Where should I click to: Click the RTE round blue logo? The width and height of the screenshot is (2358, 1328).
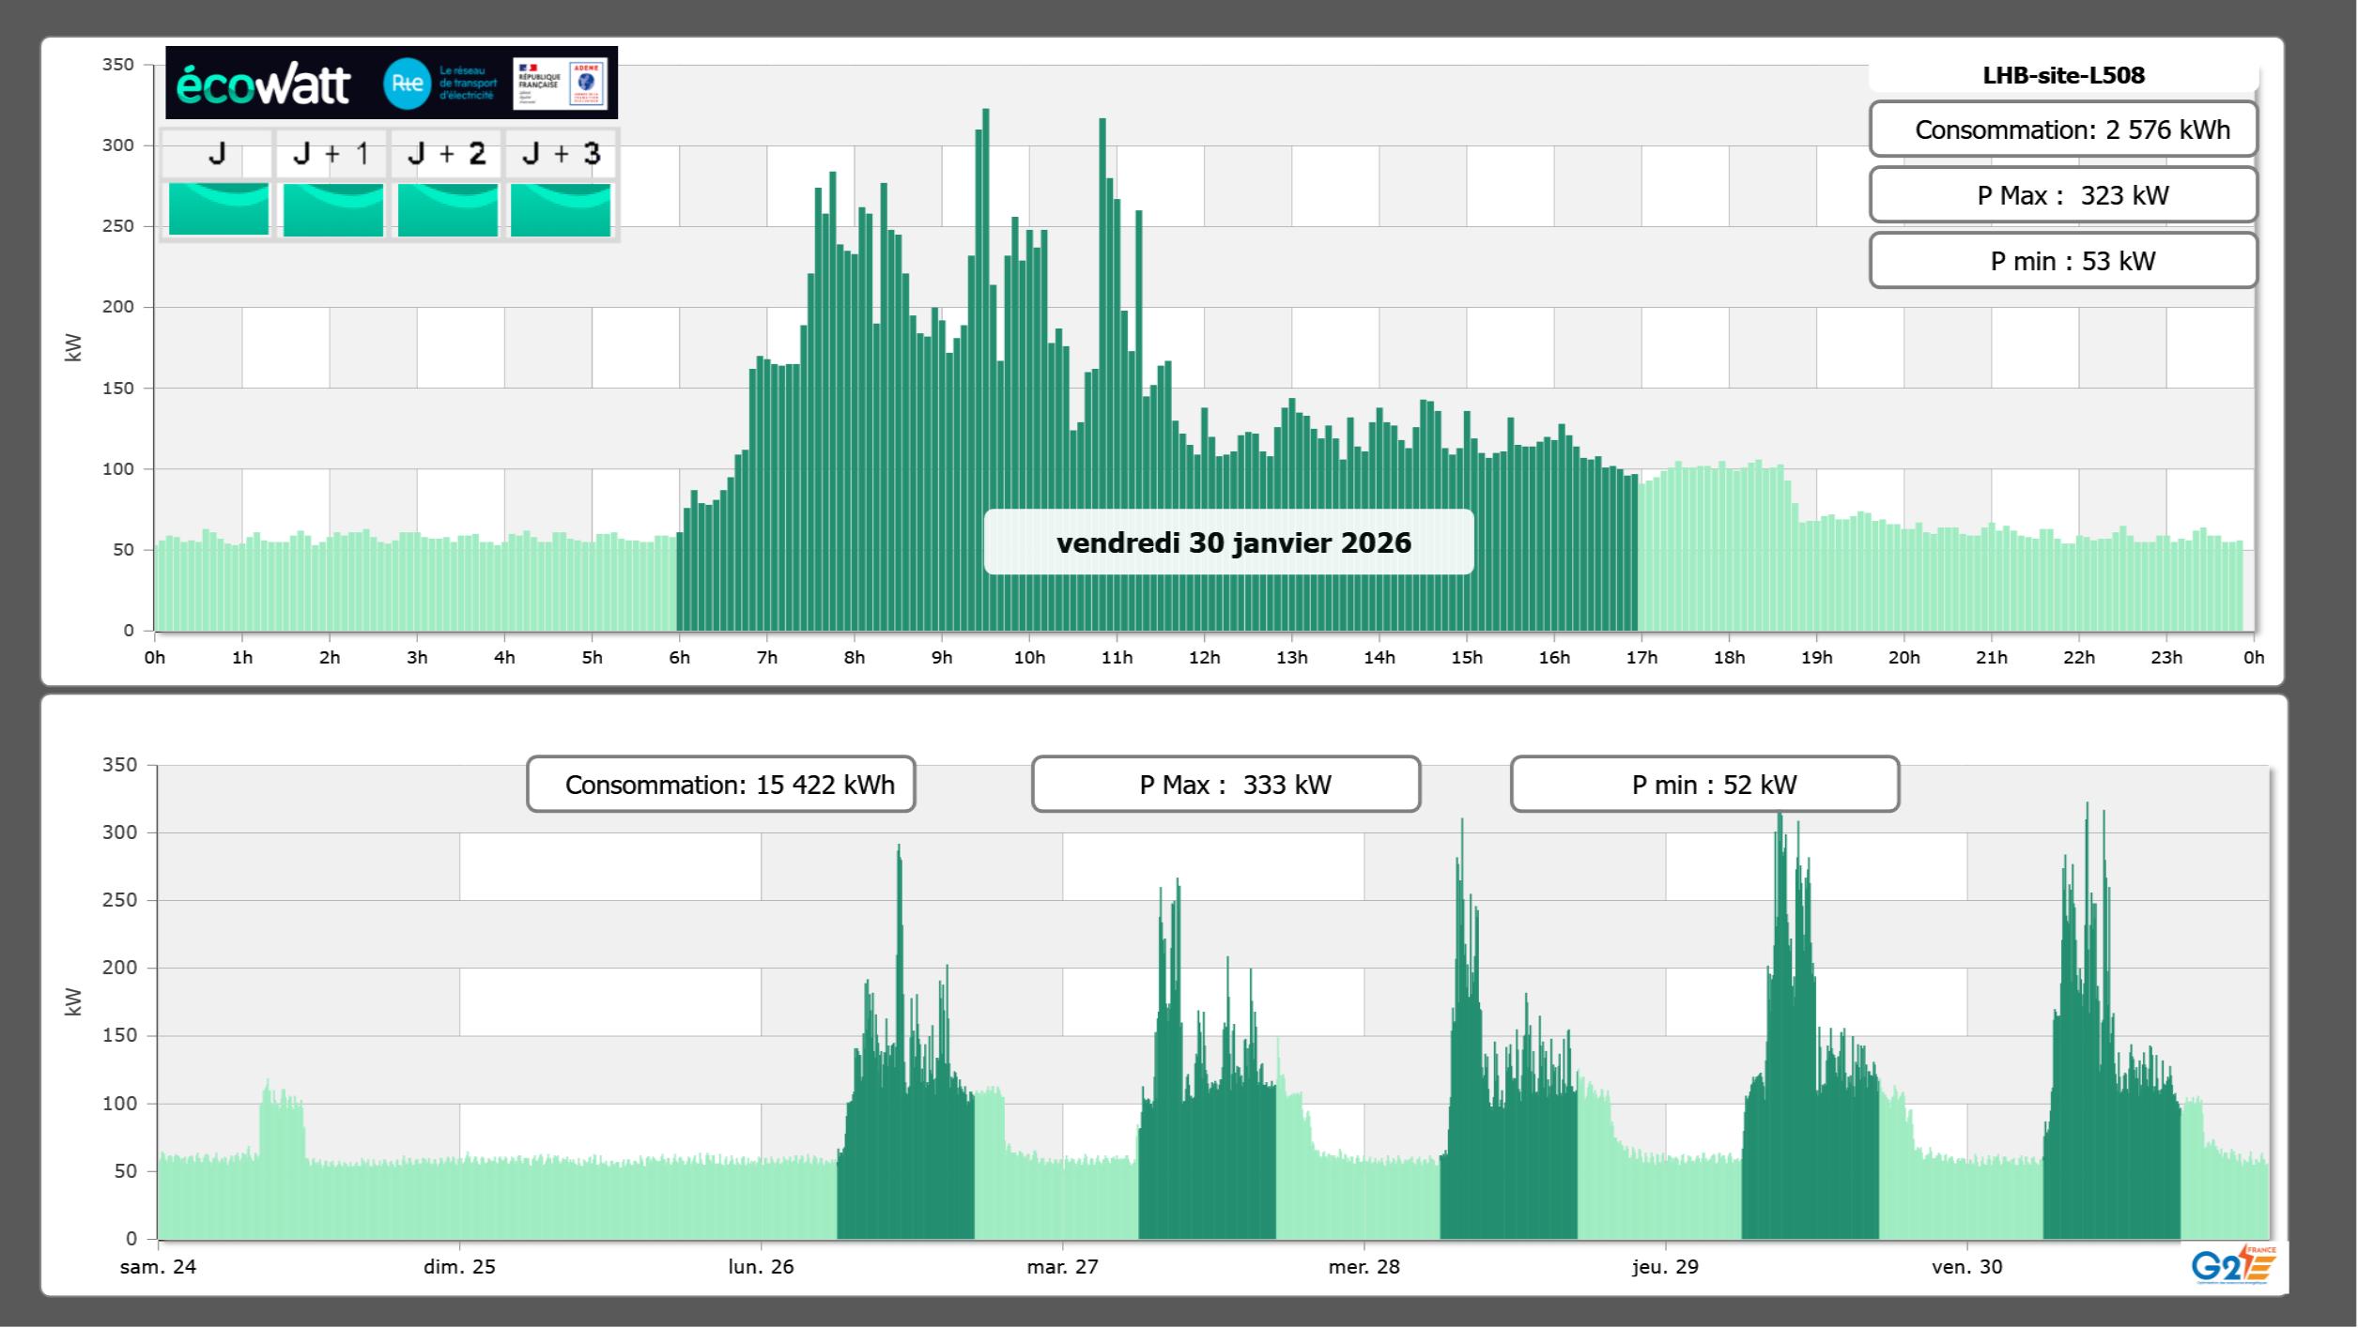(407, 84)
